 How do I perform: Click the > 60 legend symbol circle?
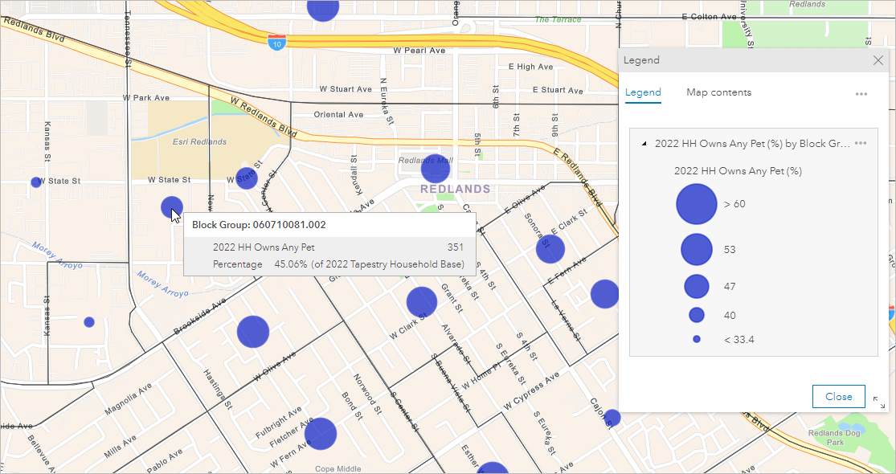(697, 204)
